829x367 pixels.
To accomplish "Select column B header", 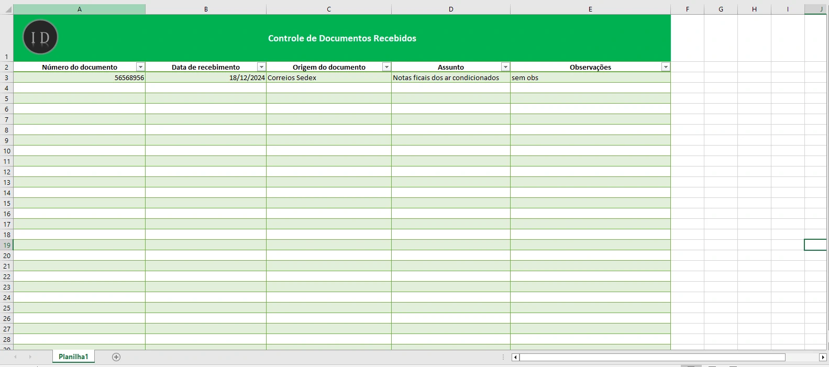I will [x=206, y=9].
